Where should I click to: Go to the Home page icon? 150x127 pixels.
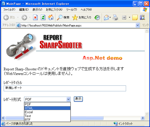51,17
